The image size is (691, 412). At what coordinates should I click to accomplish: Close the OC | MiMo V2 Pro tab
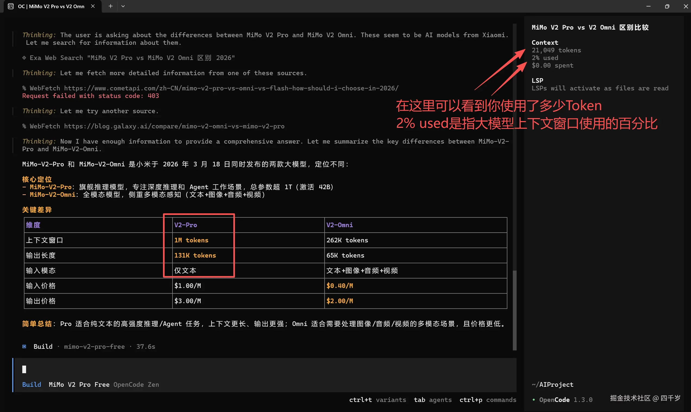[93, 6]
